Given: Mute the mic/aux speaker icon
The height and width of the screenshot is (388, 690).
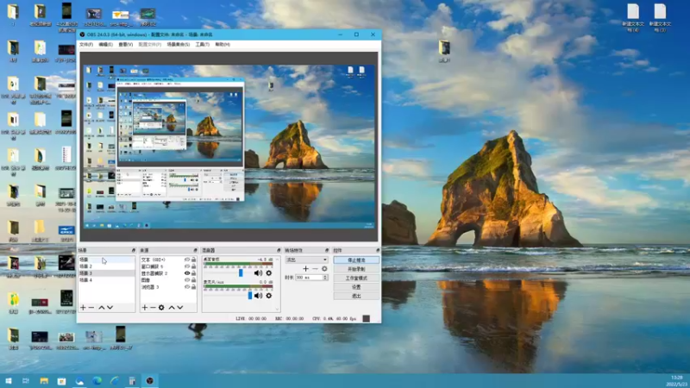Looking at the screenshot, I should (x=258, y=296).
